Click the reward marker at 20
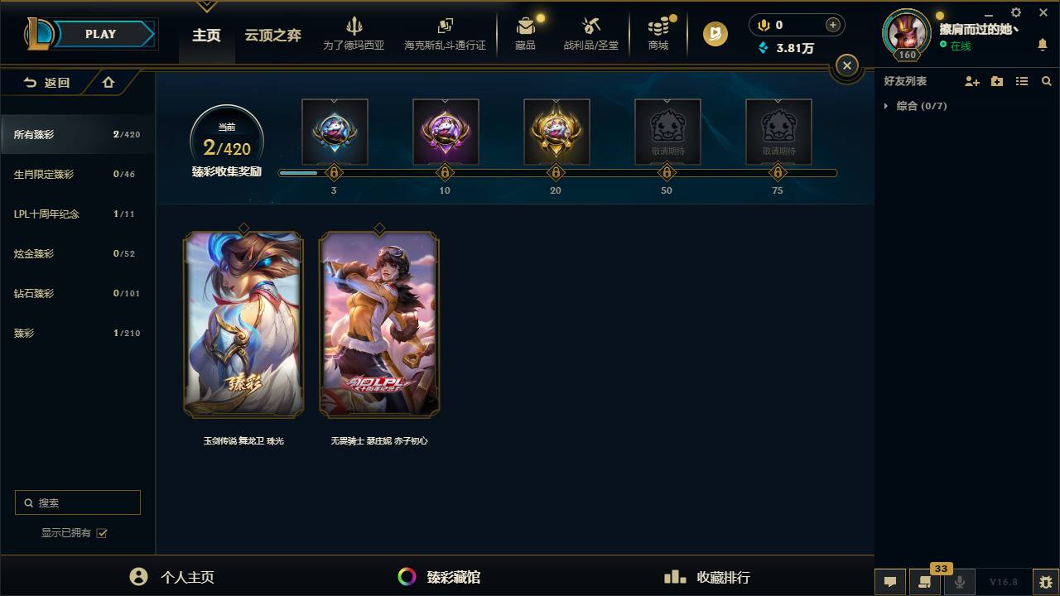This screenshot has height=596, width=1060. [556, 173]
